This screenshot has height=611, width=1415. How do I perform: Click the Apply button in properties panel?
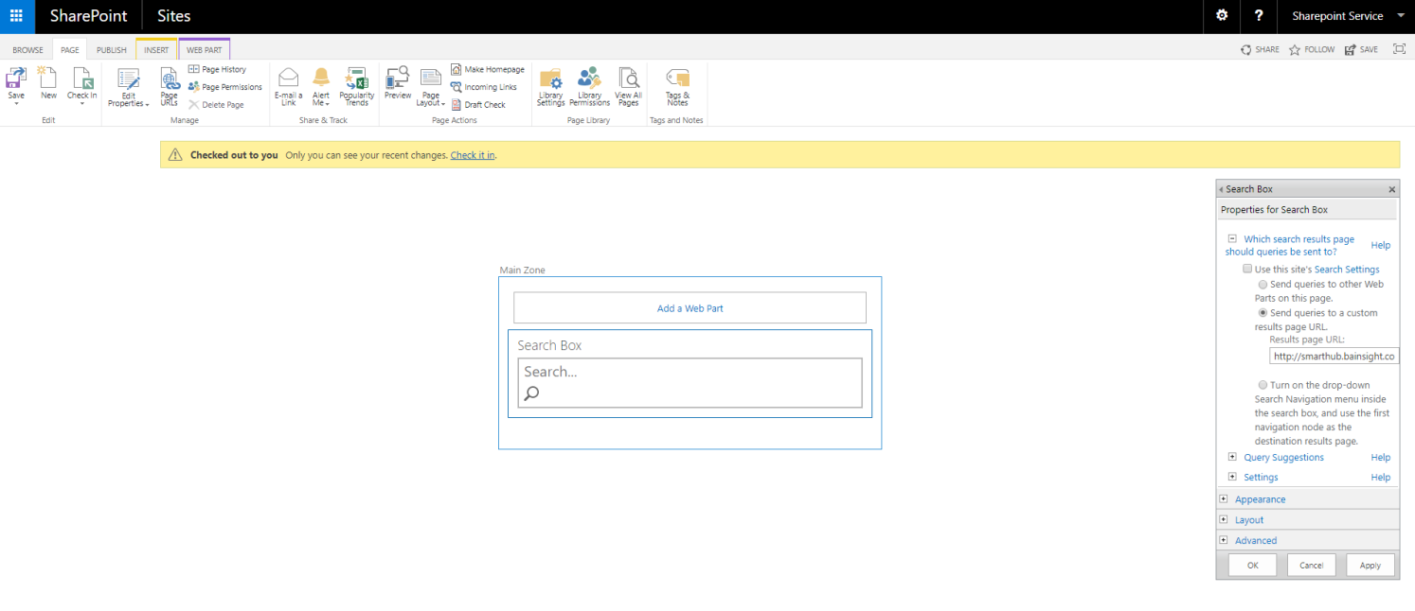(x=1370, y=565)
